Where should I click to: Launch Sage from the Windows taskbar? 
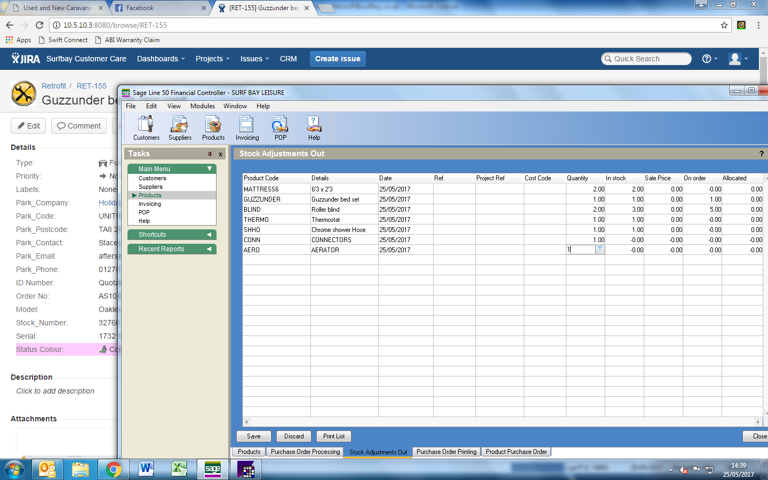pyautogui.click(x=213, y=469)
